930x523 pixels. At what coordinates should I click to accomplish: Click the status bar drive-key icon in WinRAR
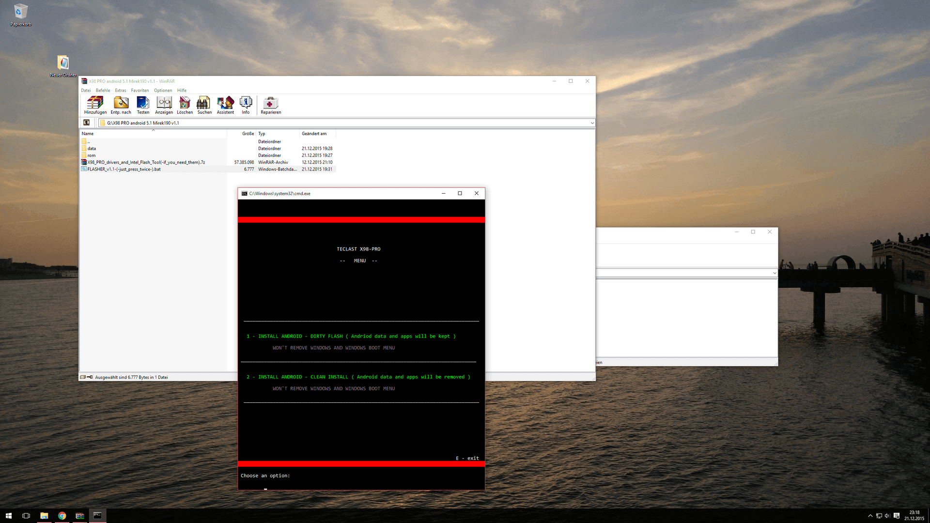coord(86,377)
